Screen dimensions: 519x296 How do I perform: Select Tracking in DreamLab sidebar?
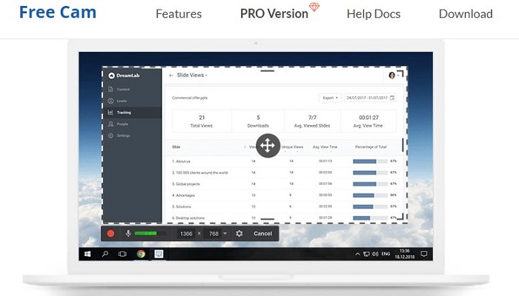(133, 112)
